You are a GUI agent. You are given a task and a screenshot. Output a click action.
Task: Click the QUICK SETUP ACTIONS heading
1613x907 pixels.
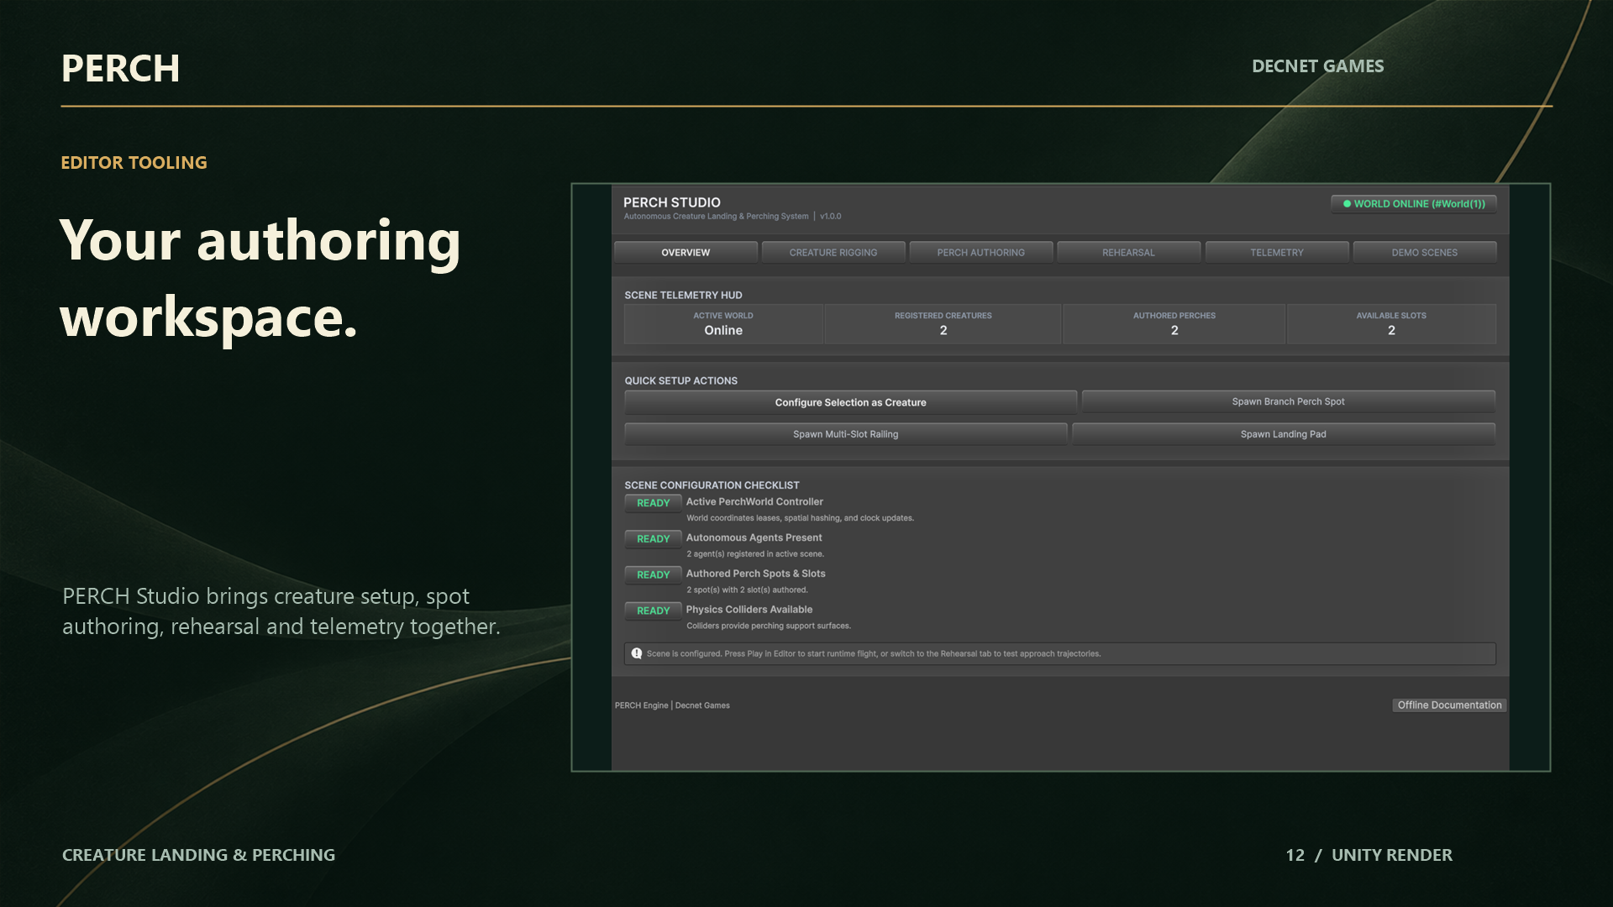point(680,381)
